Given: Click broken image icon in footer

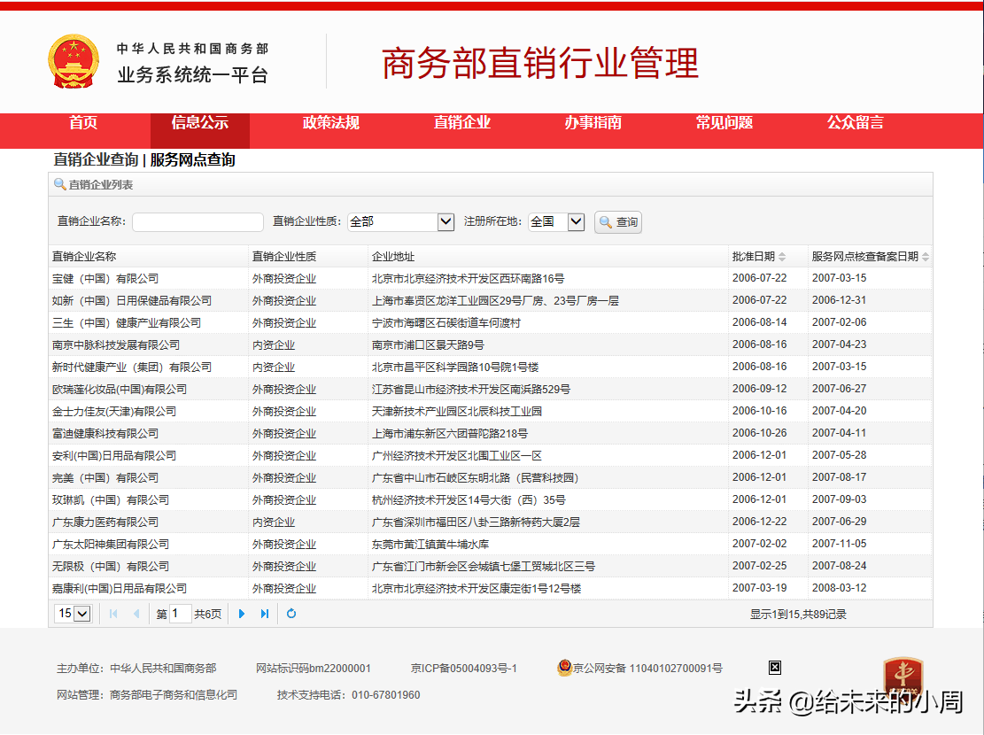Looking at the screenshot, I should point(775,667).
